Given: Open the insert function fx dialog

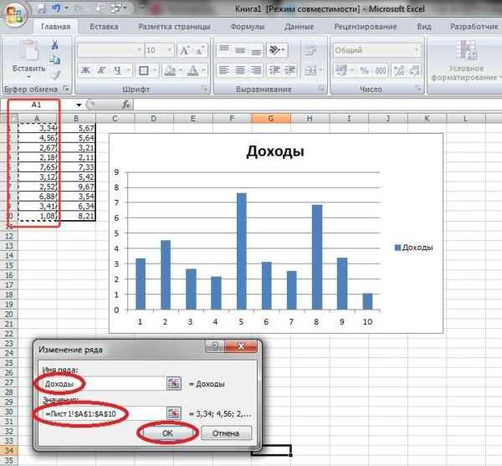Looking at the screenshot, I should 125,105.
